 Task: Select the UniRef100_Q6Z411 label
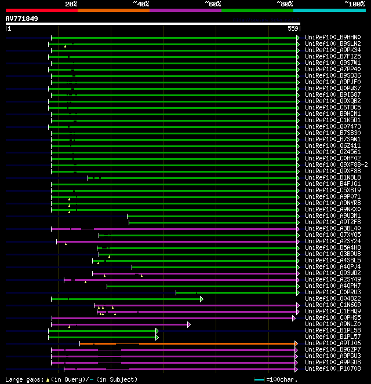click(x=333, y=145)
